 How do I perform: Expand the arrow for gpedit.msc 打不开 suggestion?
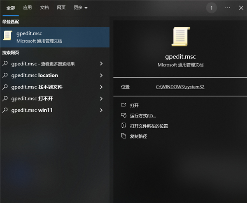coord(101,99)
